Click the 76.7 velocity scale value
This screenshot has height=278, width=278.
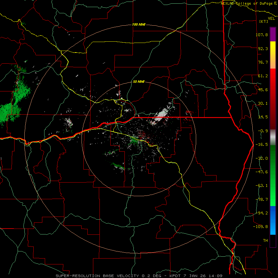263,62
